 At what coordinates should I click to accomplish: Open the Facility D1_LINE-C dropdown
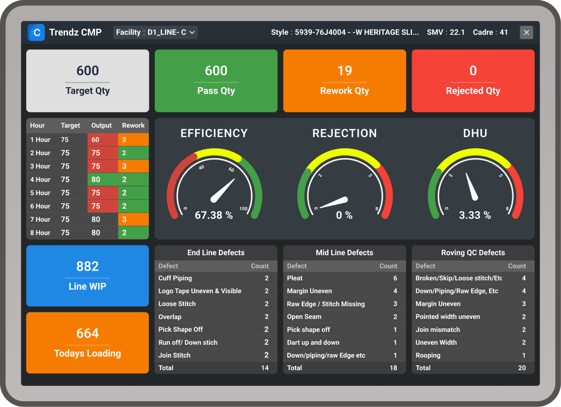coord(154,32)
